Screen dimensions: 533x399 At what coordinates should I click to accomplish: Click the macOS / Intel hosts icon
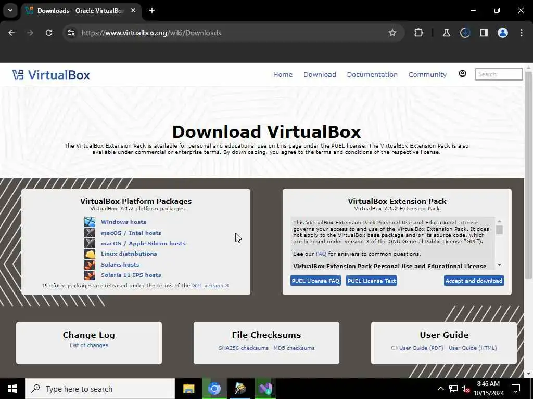pos(90,233)
